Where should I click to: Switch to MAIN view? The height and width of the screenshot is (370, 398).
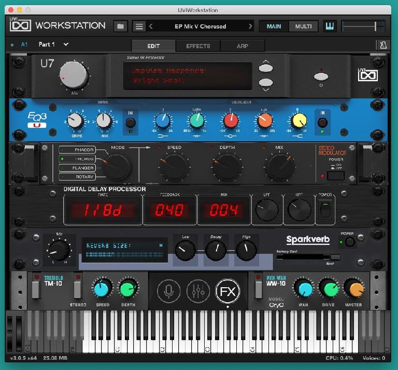[x=274, y=26]
